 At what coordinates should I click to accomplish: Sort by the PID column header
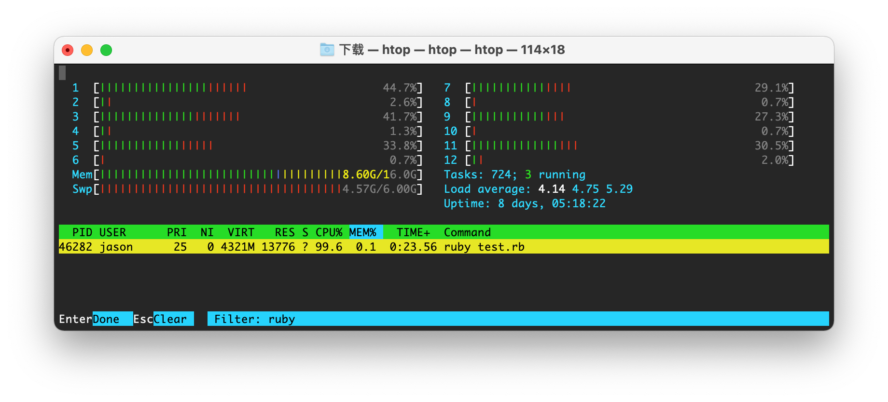tap(82, 232)
